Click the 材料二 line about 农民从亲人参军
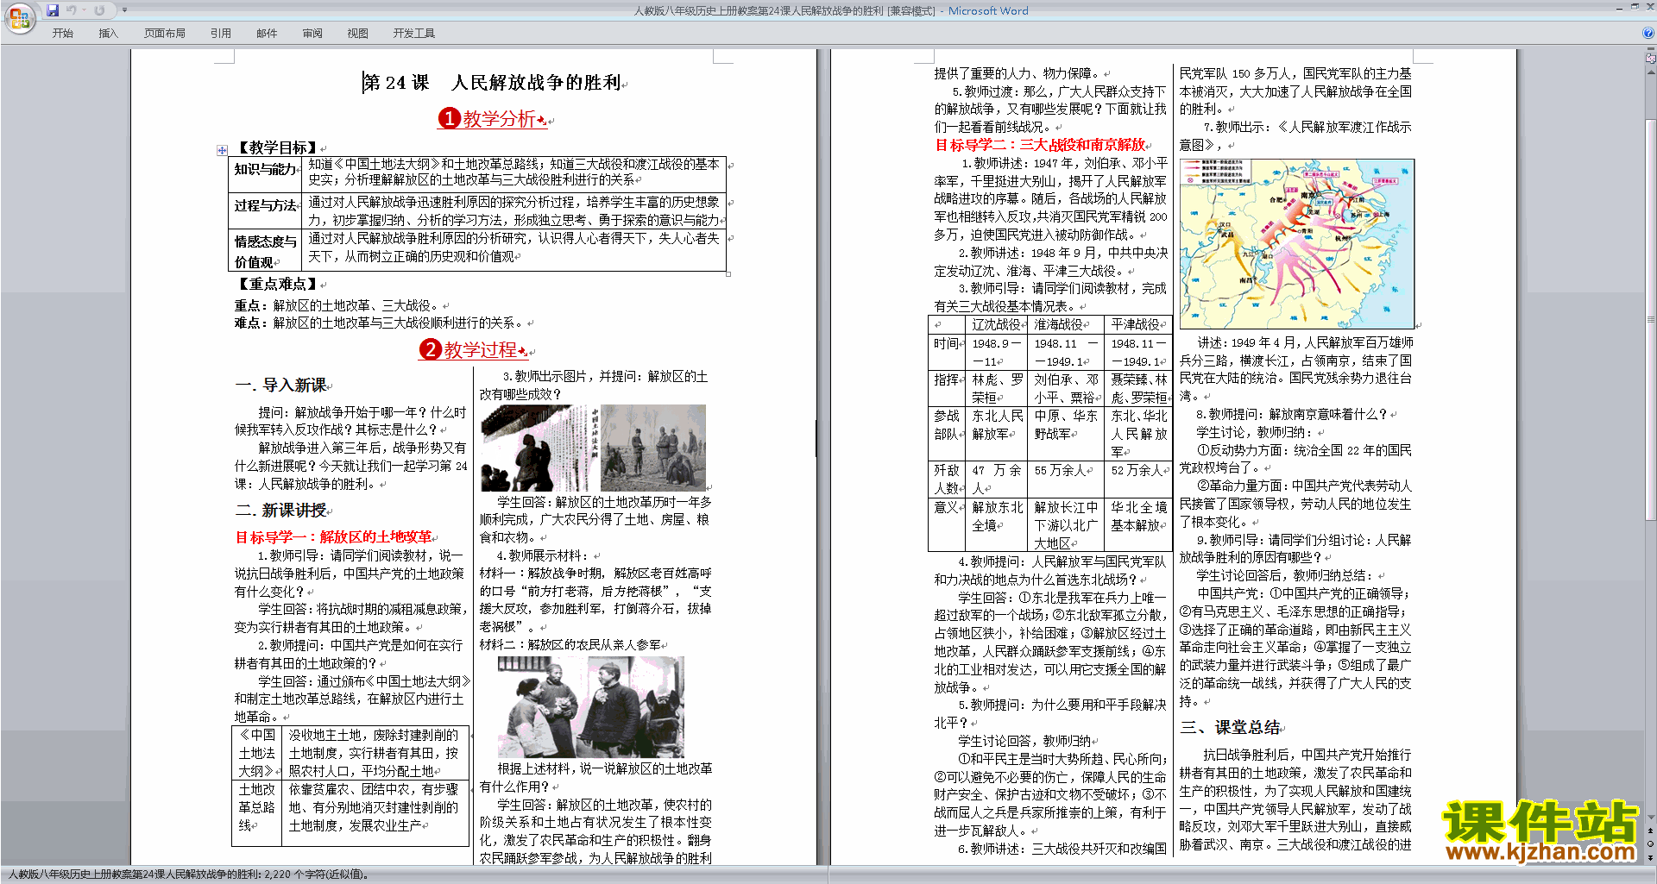 tap(572, 644)
